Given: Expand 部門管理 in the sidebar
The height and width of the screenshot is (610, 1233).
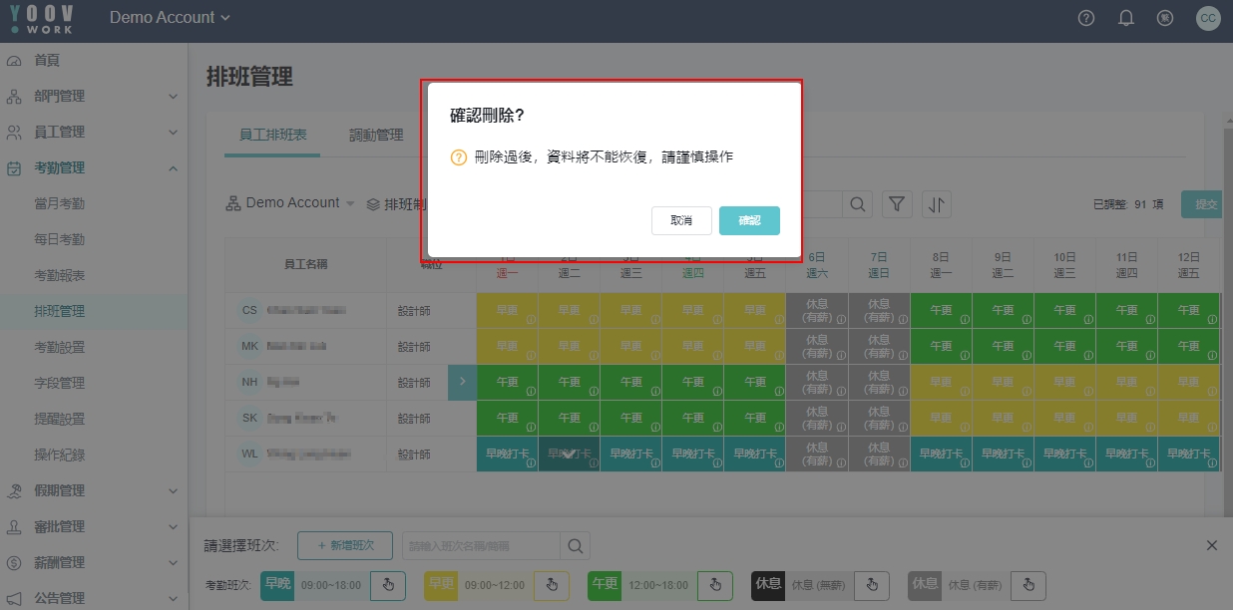Looking at the screenshot, I should (94, 97).
